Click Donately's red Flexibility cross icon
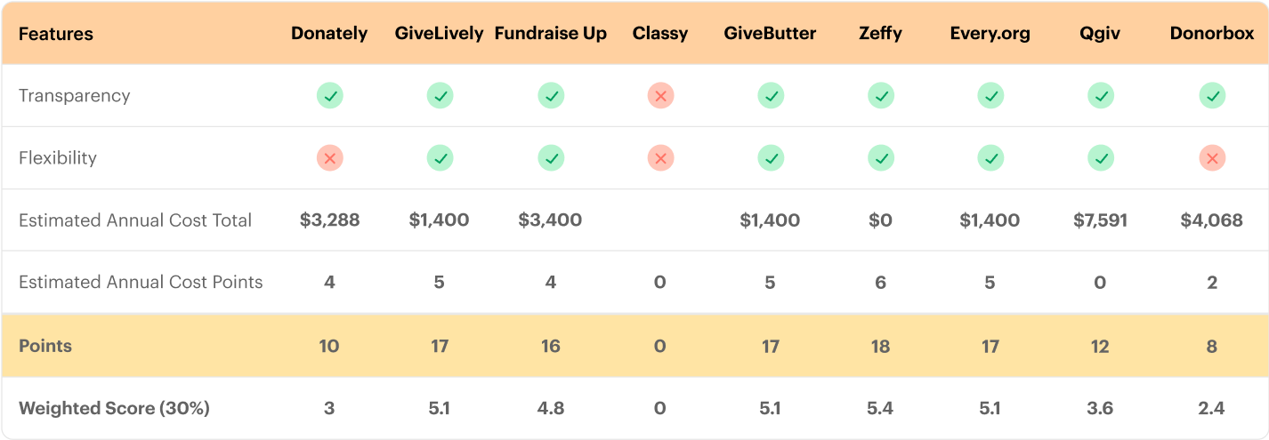 pos(329,158)
